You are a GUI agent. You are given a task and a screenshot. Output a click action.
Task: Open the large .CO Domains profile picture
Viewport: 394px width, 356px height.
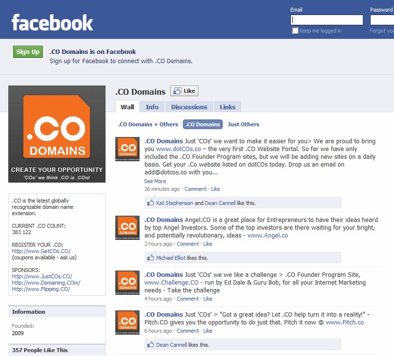coord(57,134)
